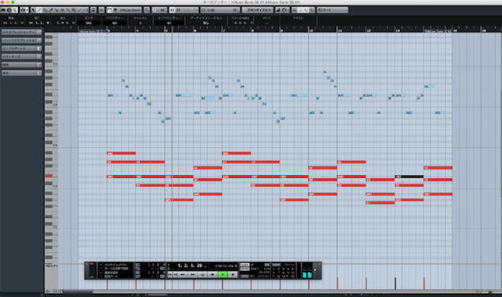
Task: Click the Fast Forward transport button
Action: (192, 274)
